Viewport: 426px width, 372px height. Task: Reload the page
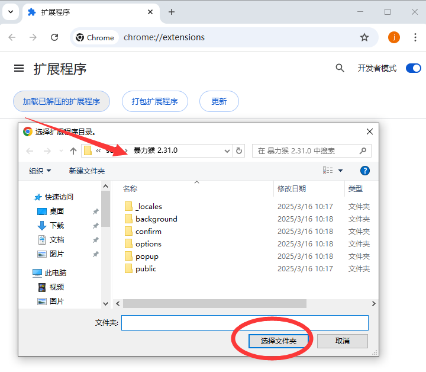click(x=54, y=37)
